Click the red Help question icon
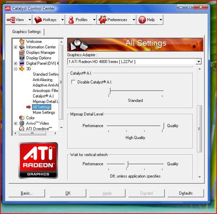The image size is (217, 214). [142, 20]
